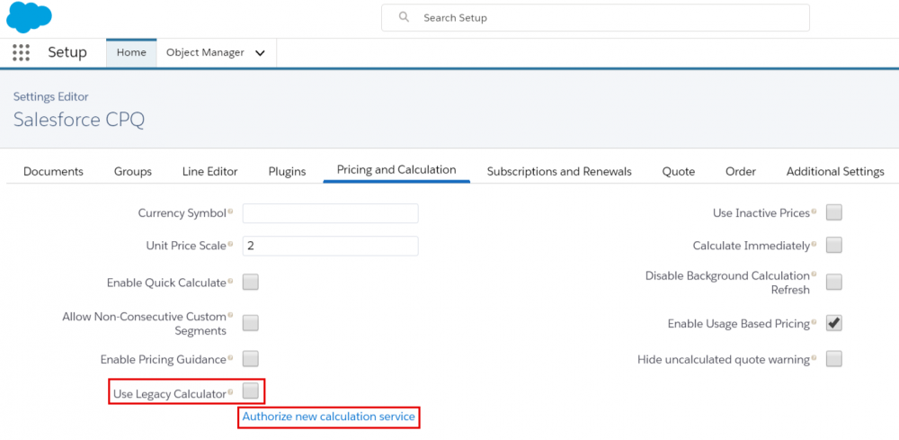
Task: Click help icon next to Currency Symbol
Action: click(x=230, y=211)
